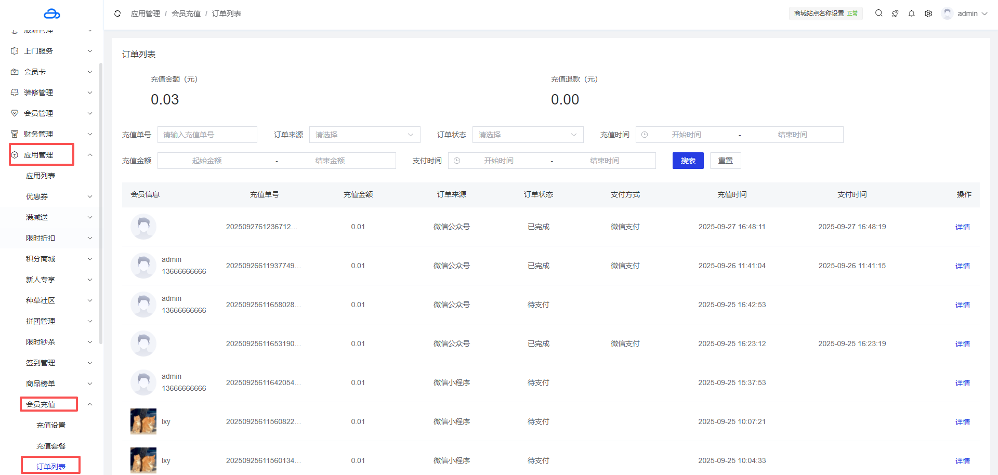
Task: Click the rocket icon in top bar
Action: (x=895, y=14)
